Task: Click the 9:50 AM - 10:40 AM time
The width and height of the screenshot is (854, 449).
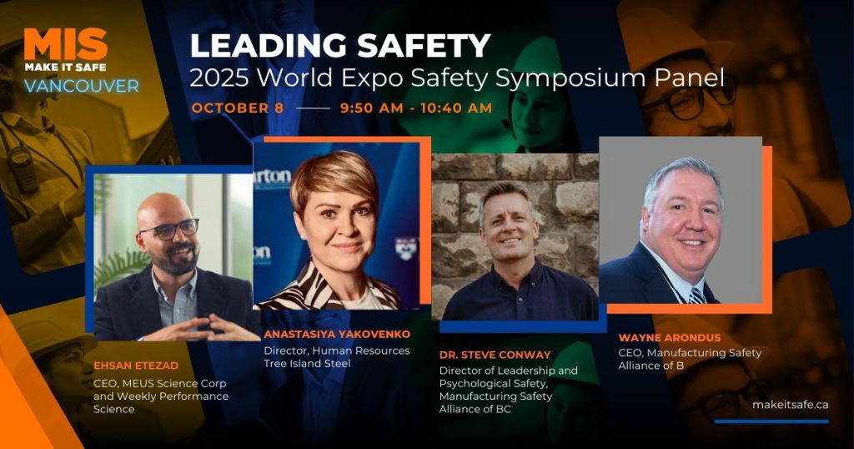Action: click(x=415, y=108)
